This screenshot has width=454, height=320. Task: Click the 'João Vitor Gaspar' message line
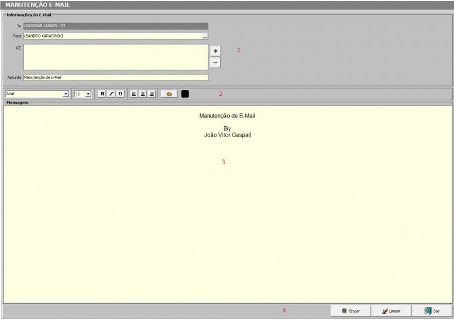pyautogui.click(x=227, y=135)
